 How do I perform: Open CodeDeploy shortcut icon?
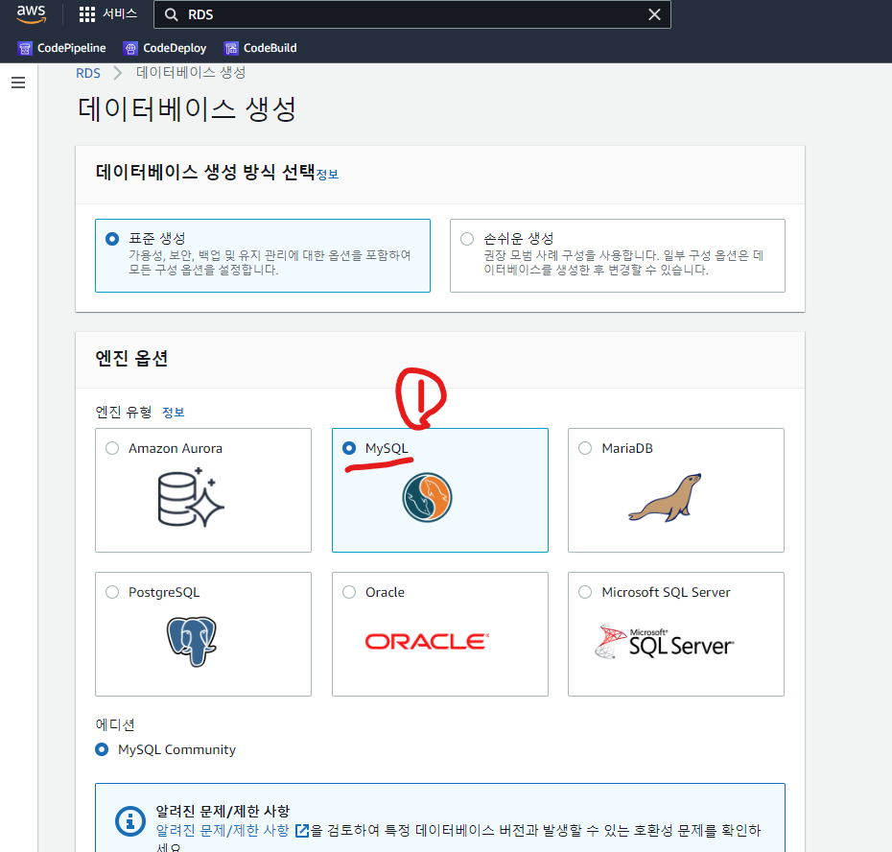pos(130,48)
